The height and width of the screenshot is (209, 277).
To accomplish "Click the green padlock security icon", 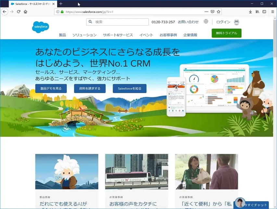I will (62, 12).
